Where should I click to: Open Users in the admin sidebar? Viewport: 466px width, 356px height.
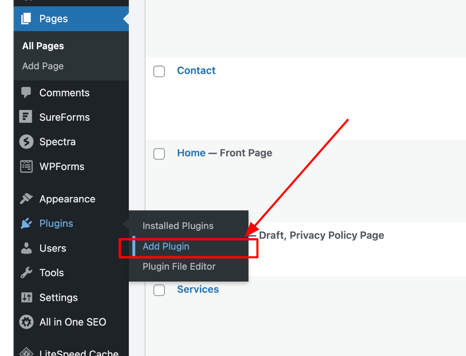click(71, 248)
